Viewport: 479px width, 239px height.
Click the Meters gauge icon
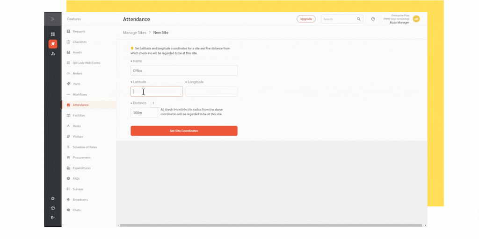[68, 73]
